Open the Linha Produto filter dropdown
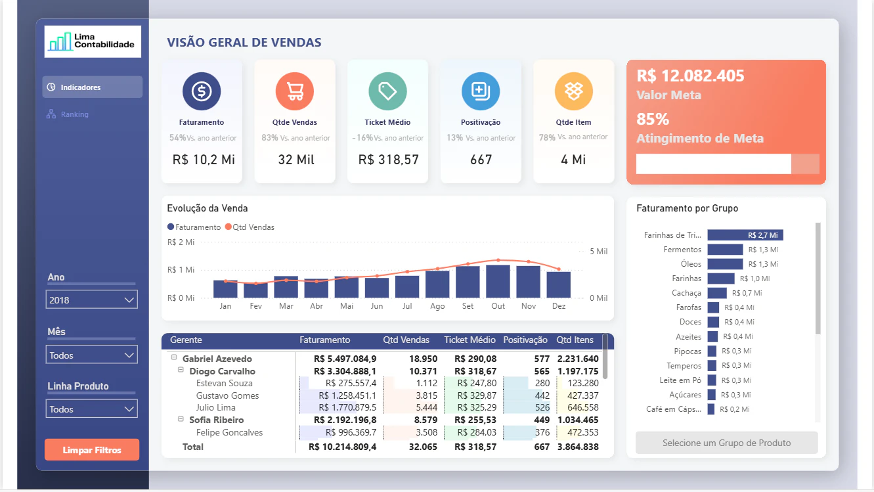The image size is (874, 492). 92,409
